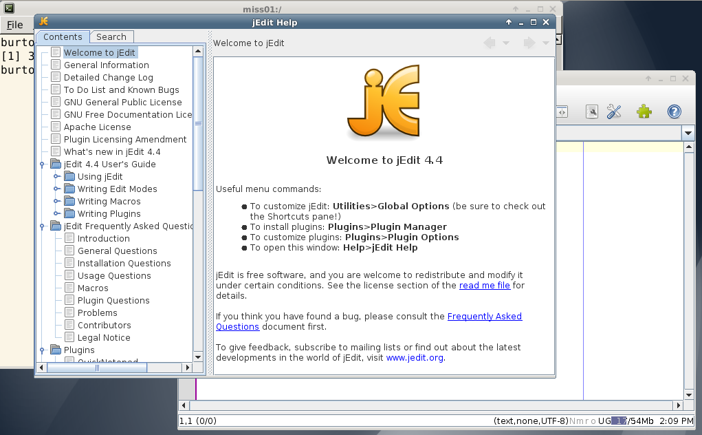The height and width of the screenshot is (435, 702).
Task: Toggle overwrite mode 'o' in status bar
Action: coord(593,421)
